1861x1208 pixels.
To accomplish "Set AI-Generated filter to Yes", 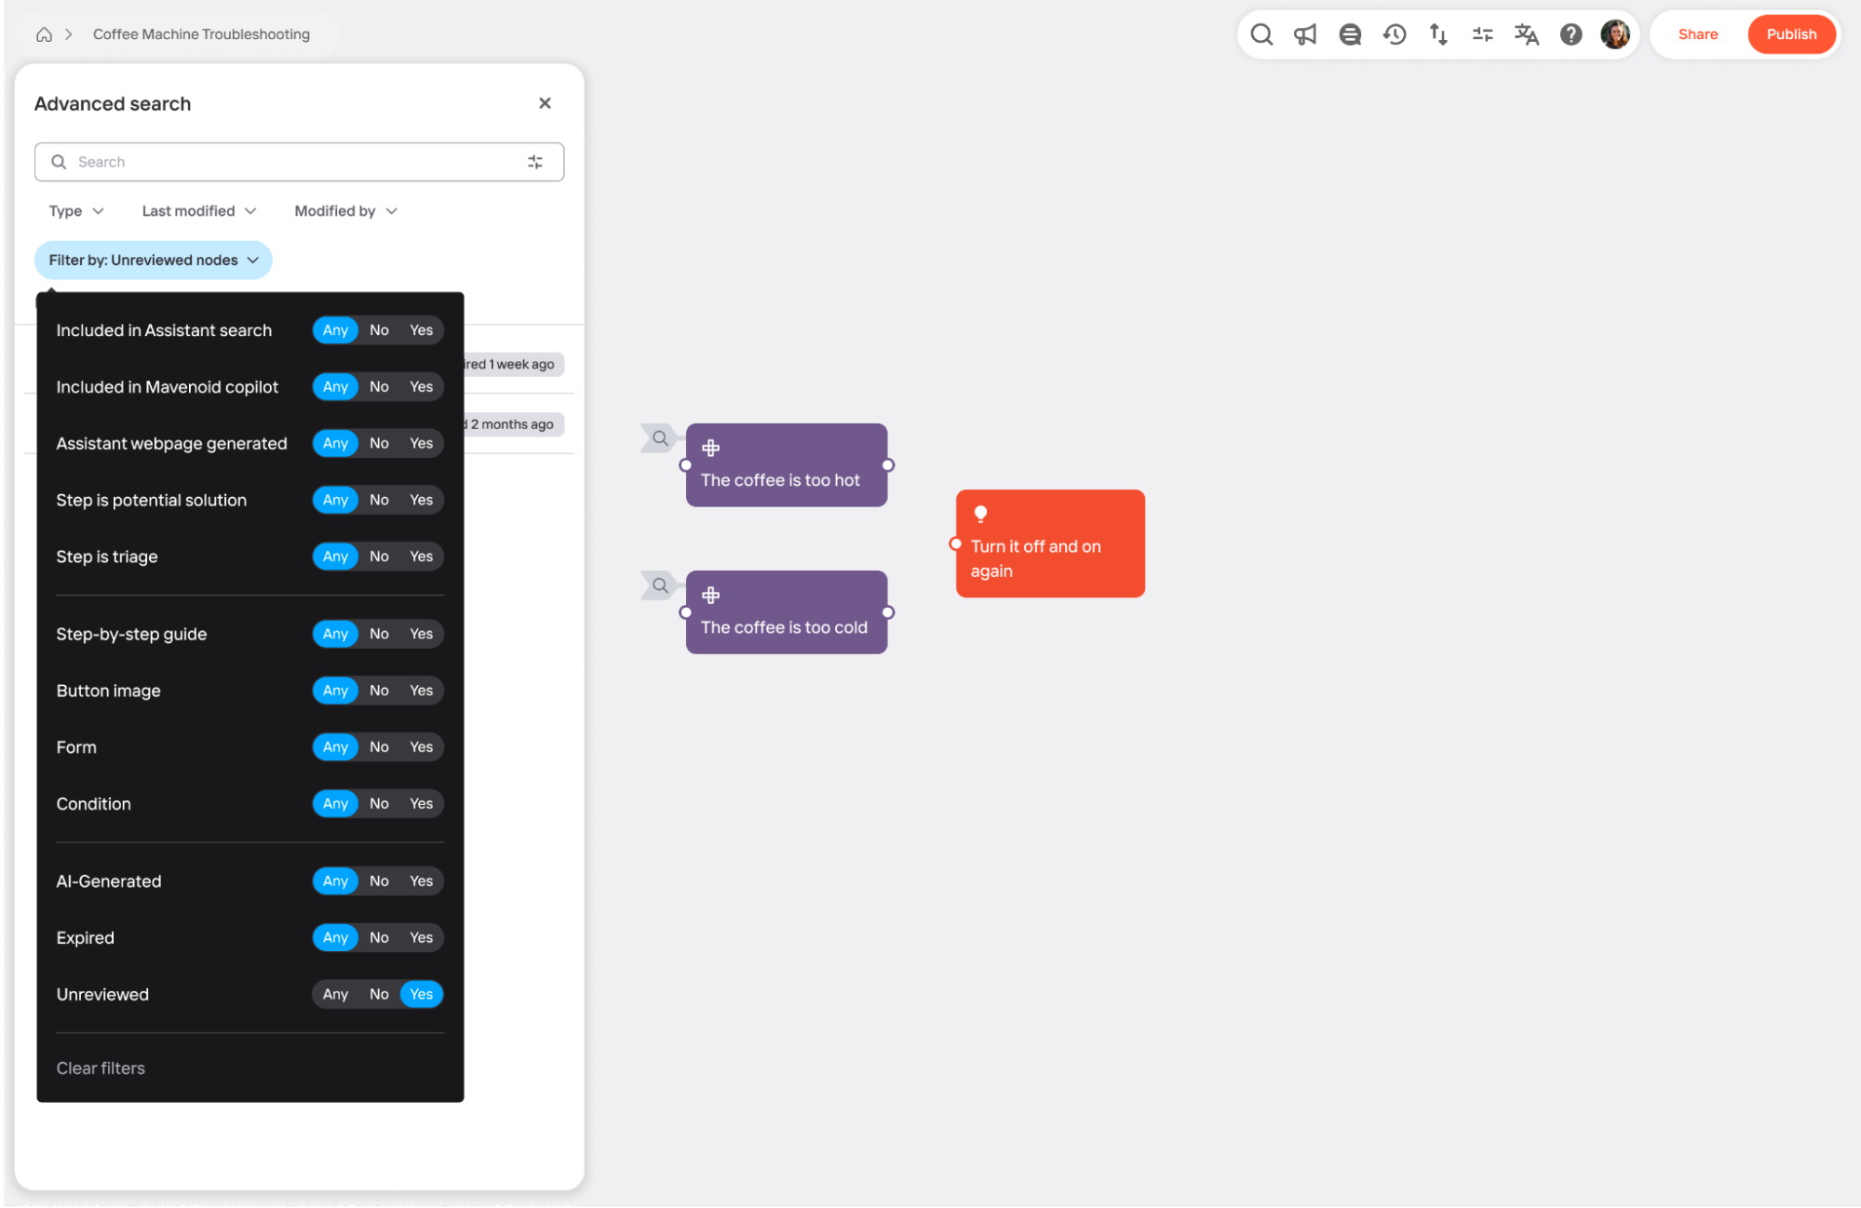I will click(422, 881).
